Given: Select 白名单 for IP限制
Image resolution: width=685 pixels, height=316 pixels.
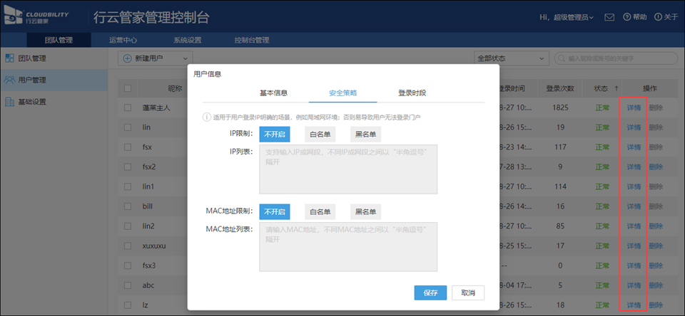Looking at the screenshot, I should [319, 133].
